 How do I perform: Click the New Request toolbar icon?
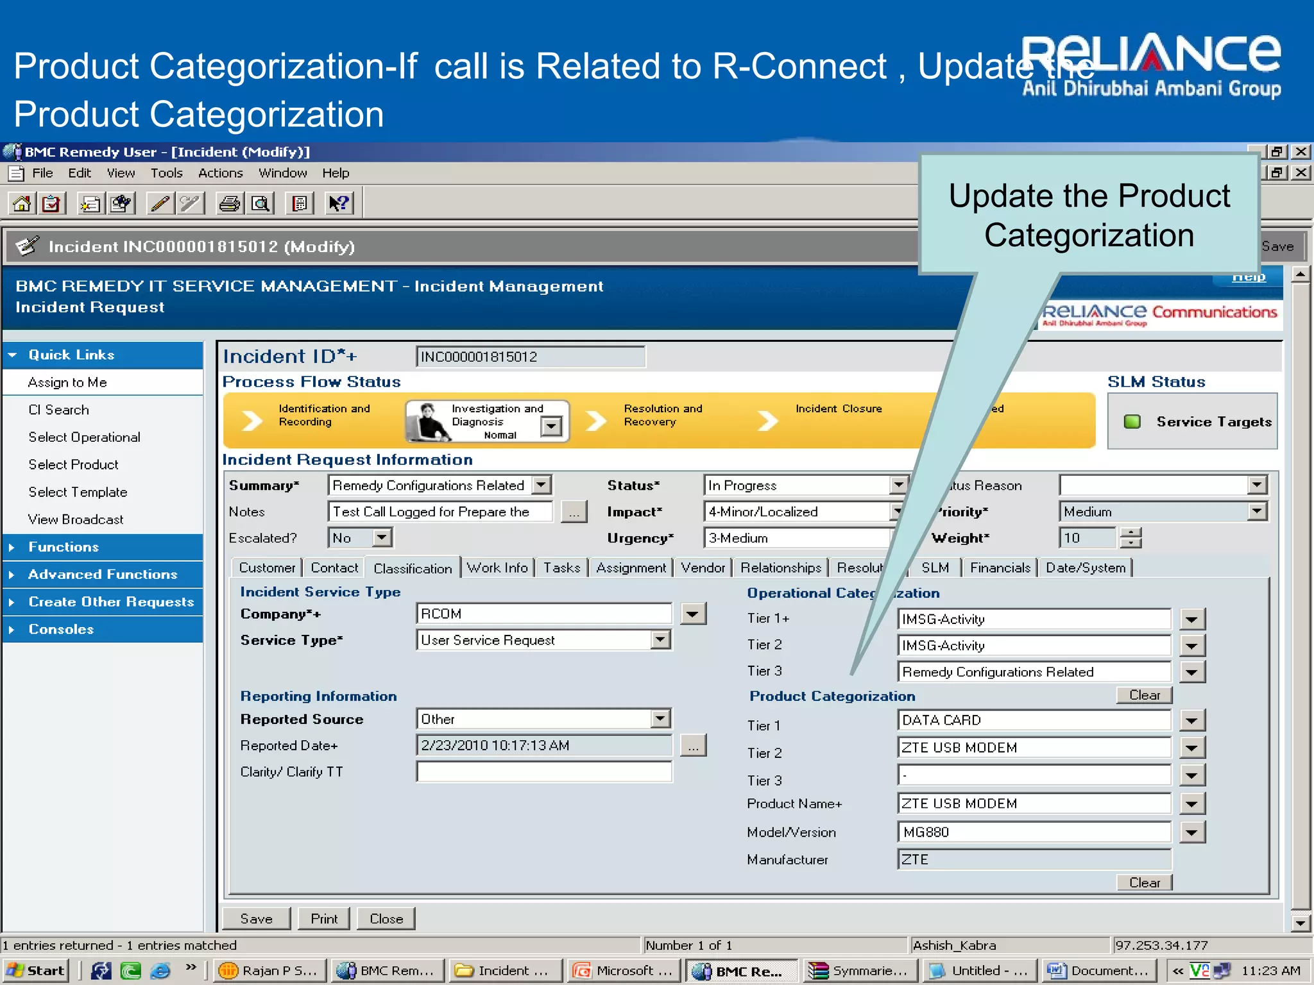90,204
